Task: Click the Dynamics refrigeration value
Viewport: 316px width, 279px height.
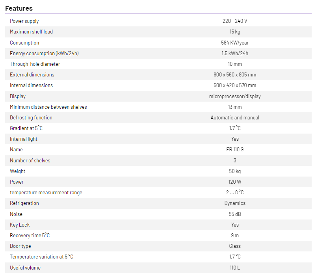Action: [235, 203]
